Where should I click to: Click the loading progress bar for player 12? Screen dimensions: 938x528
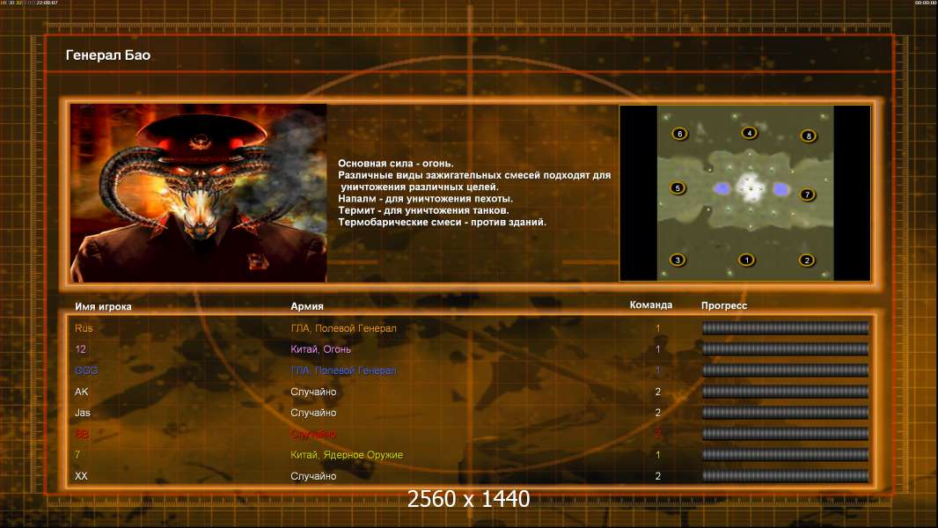[785, 348]
